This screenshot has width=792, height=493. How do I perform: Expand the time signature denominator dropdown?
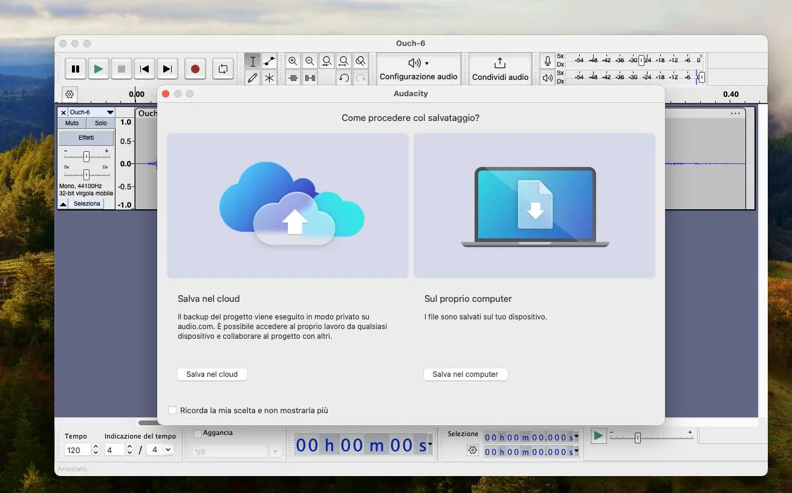pyautogui.click(x=168, y=450)
